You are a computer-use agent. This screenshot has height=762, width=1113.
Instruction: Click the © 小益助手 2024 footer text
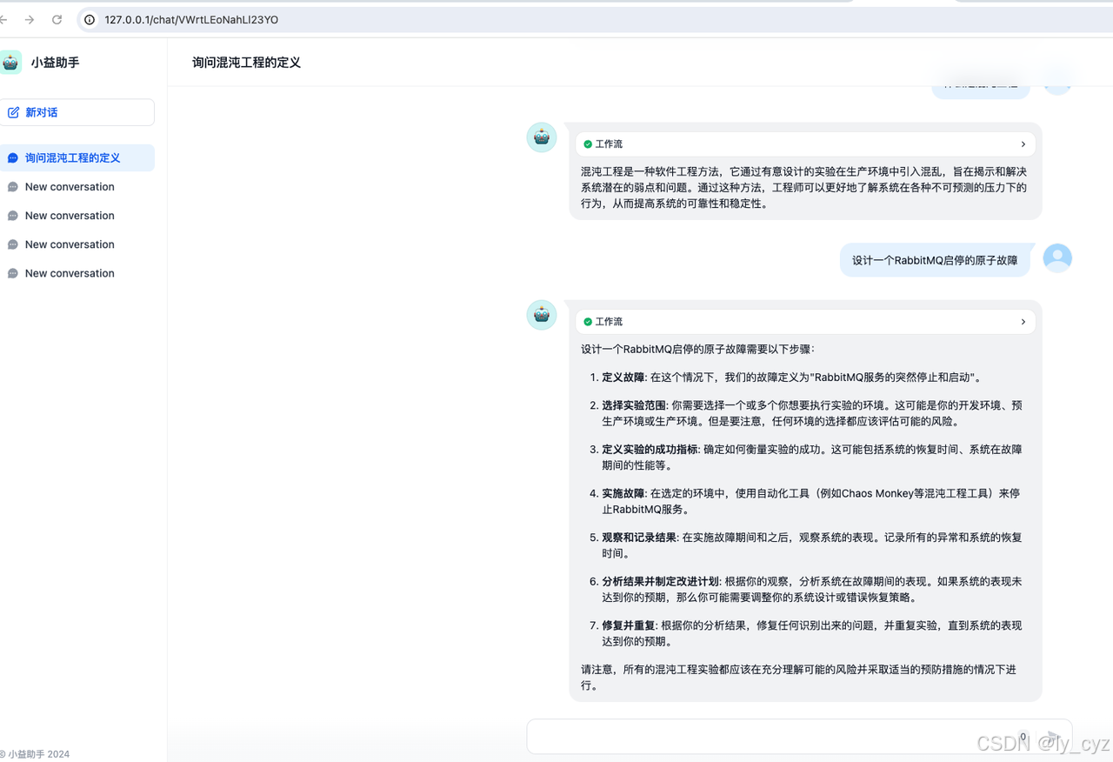click(35, 753)
